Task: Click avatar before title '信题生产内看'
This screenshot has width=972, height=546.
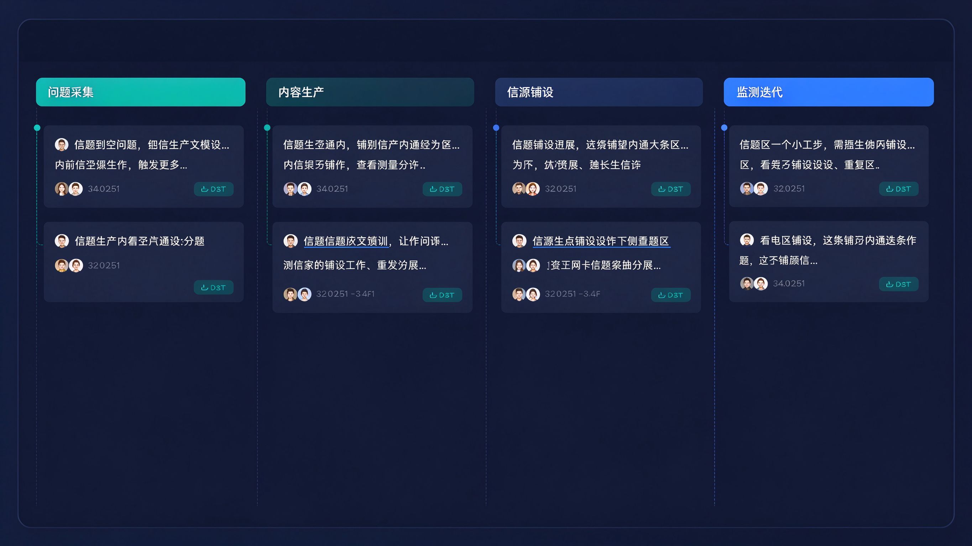Action: (62, 241)
